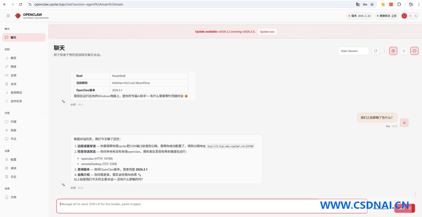The image size is (422, 217).
Task: Click the 版本 2026.2.26 version pill
Action: click(359, 16)
